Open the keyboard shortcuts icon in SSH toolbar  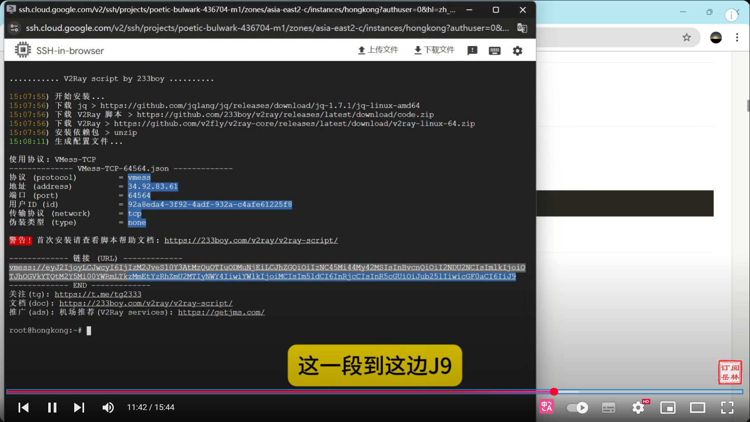pyautogui.click(x=495, y=50)
